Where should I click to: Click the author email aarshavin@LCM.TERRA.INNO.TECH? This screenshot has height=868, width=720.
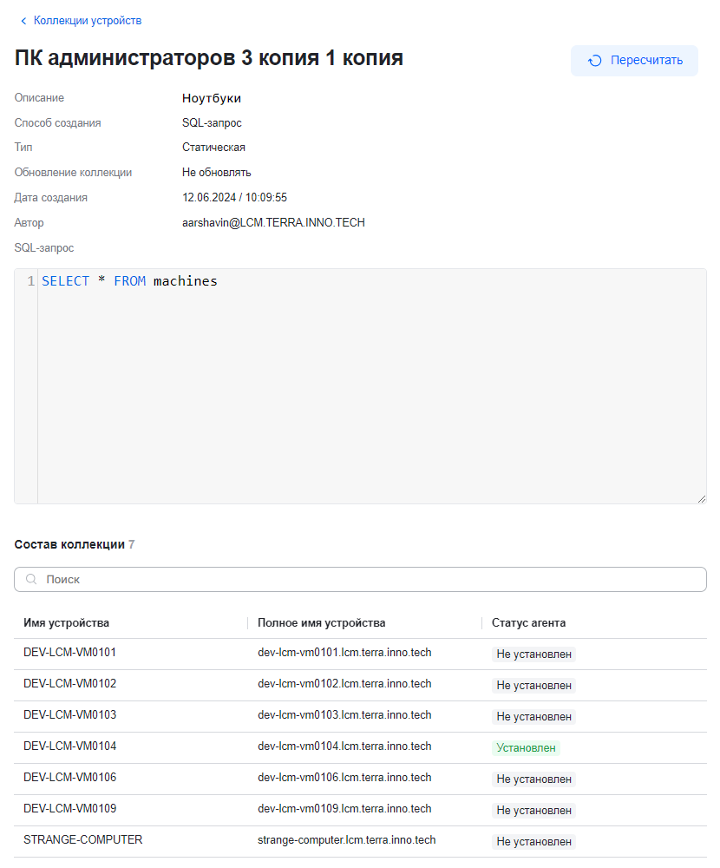coord(273,223)
